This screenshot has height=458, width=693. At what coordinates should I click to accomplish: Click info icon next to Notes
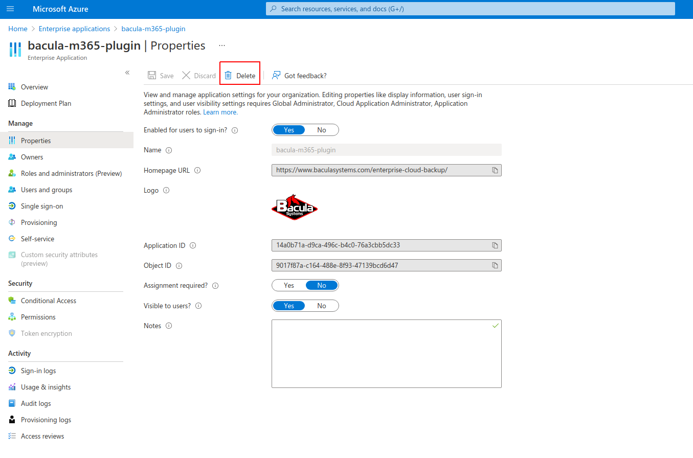tap(169, 326)
